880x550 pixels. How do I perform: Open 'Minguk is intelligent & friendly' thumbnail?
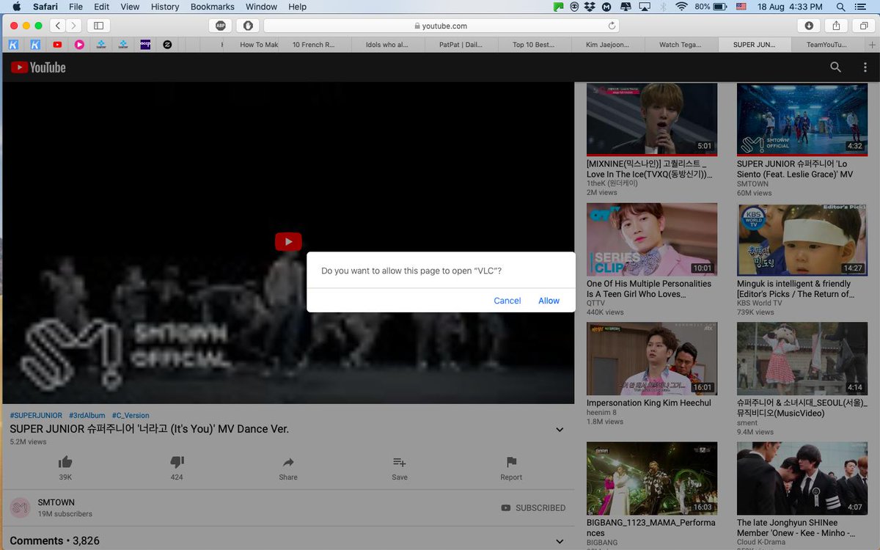pos(802,239)
